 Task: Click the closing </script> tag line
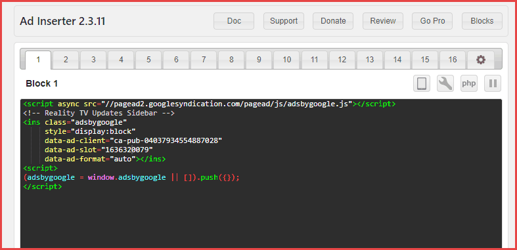pyautogui.click(x=43, y=186)
